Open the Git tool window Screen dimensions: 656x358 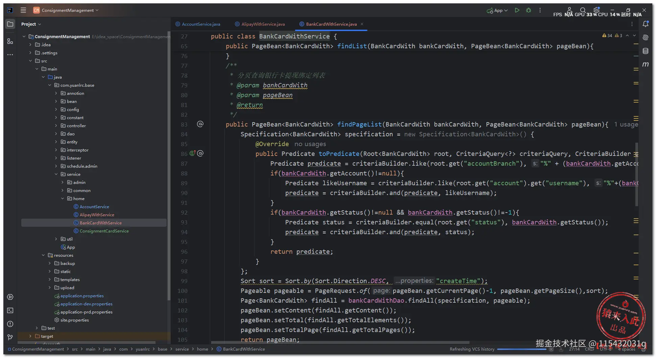point(10,337)
